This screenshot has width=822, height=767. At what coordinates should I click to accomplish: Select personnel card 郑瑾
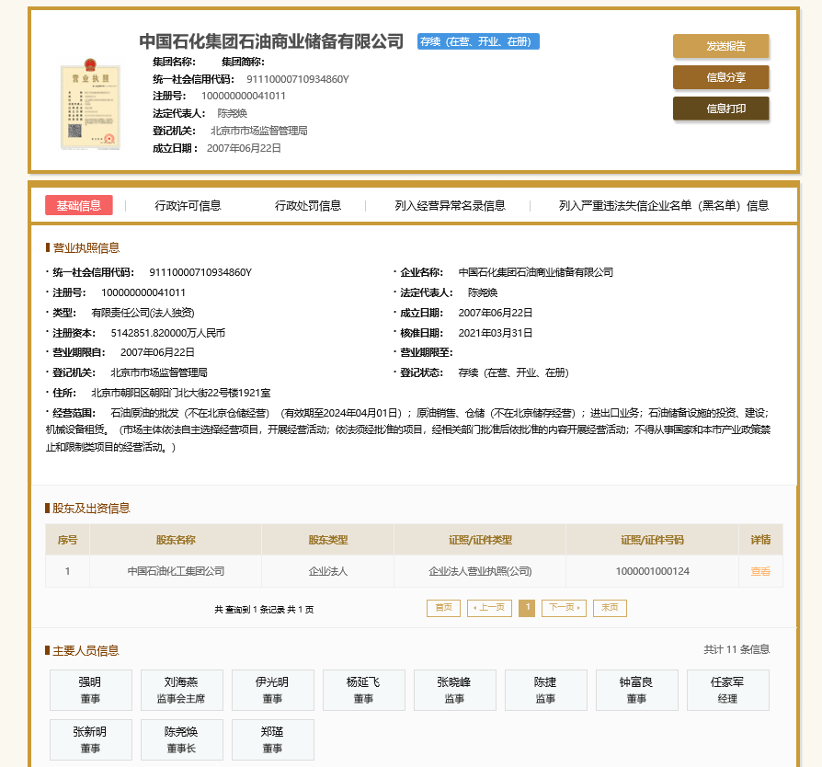(272, 739)
